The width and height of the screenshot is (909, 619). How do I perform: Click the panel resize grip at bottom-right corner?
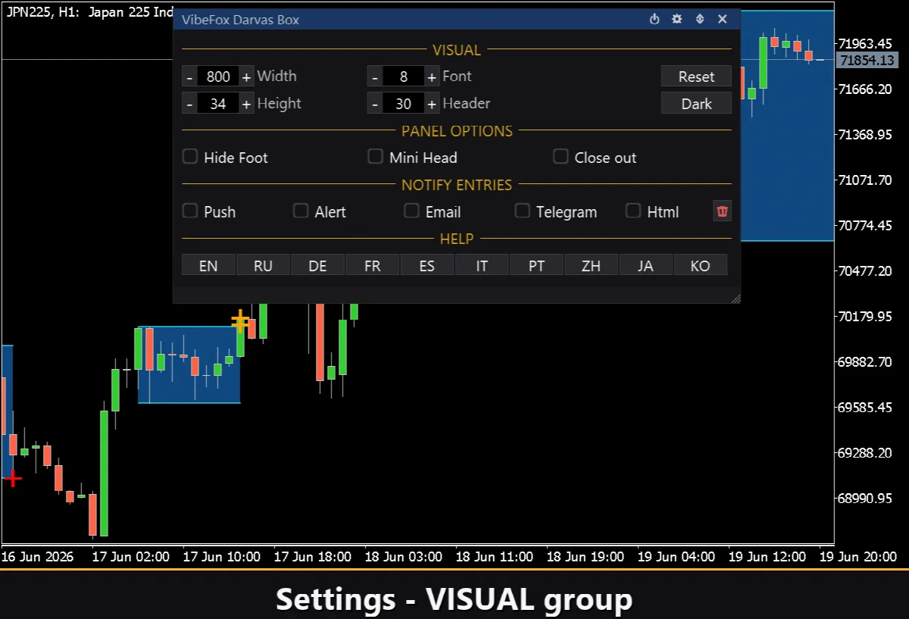pos(735,299)
